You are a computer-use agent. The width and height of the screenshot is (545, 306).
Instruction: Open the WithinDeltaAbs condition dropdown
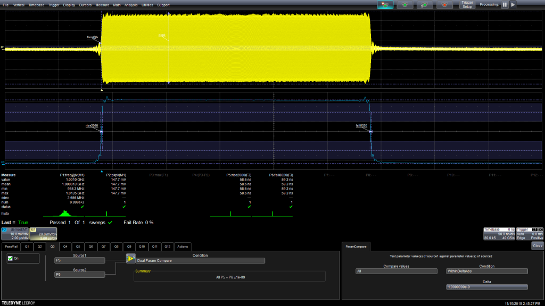[x=486, y=271]
